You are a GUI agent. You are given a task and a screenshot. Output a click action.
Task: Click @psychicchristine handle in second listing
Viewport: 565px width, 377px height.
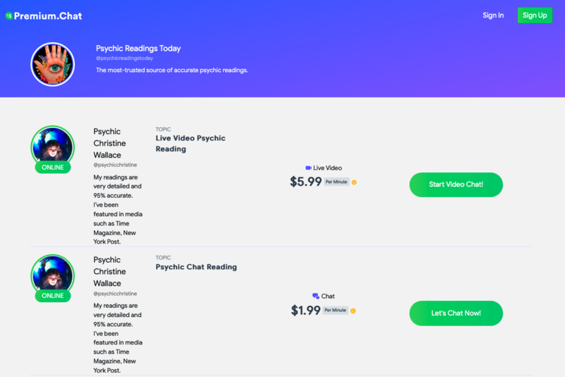115,294
